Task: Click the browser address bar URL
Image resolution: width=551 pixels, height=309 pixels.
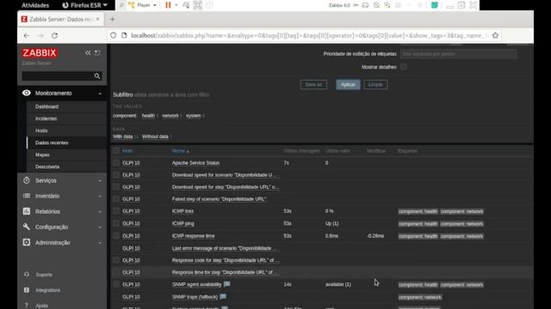Action: click(x=308, y=35)
